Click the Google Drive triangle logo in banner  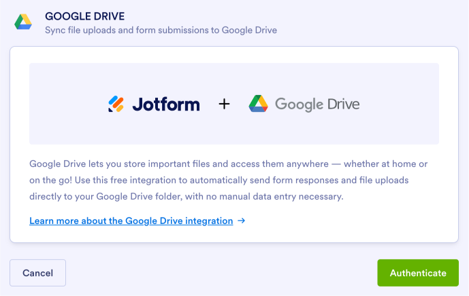point(258,104)
